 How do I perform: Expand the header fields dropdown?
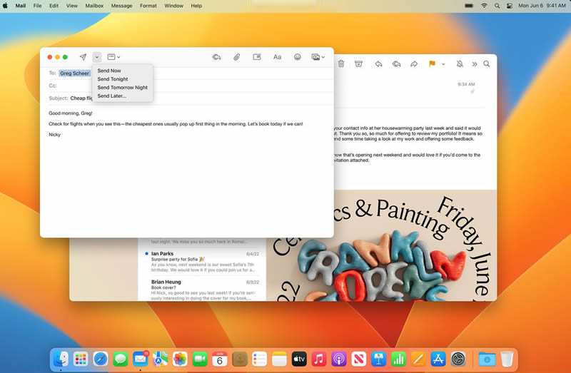113,57
